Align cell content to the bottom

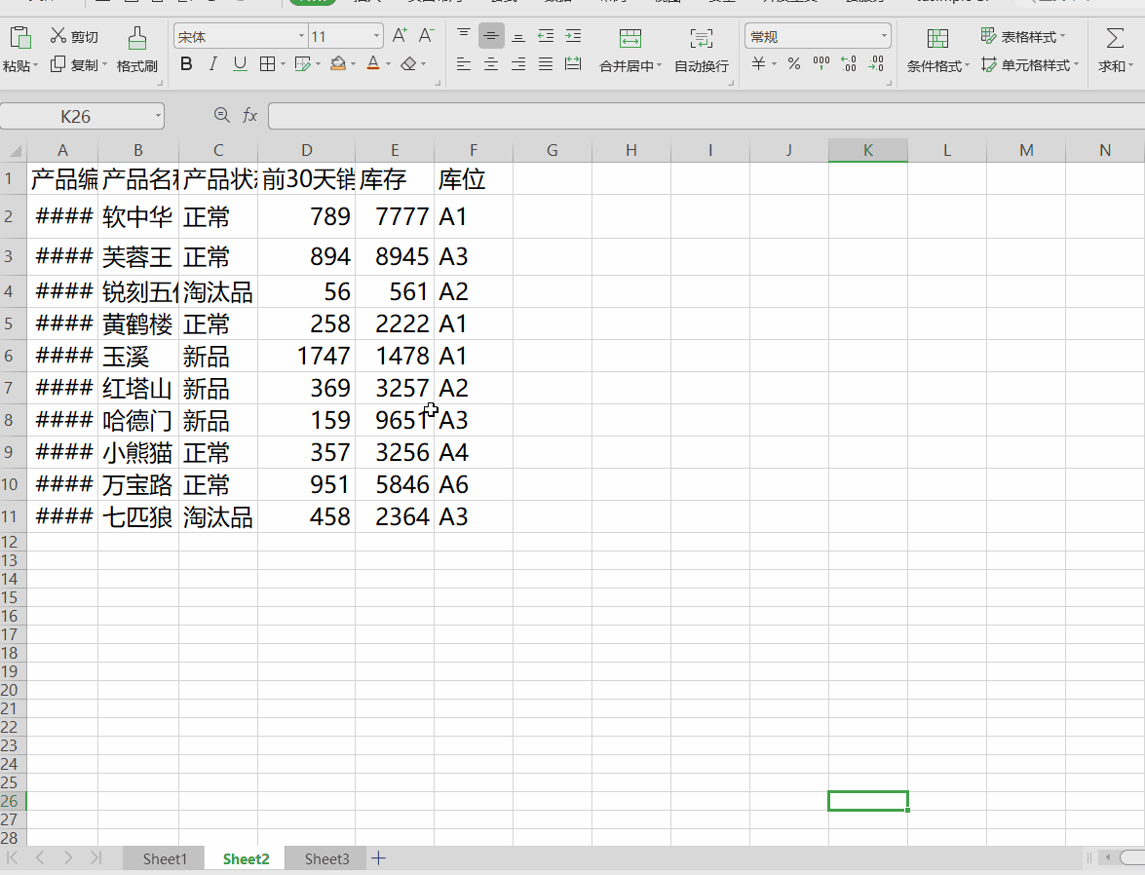(x=517, y=36)
